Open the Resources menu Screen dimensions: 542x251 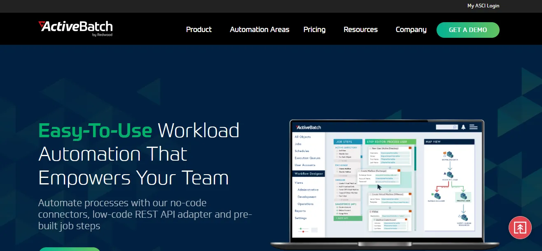pos(360,30)
